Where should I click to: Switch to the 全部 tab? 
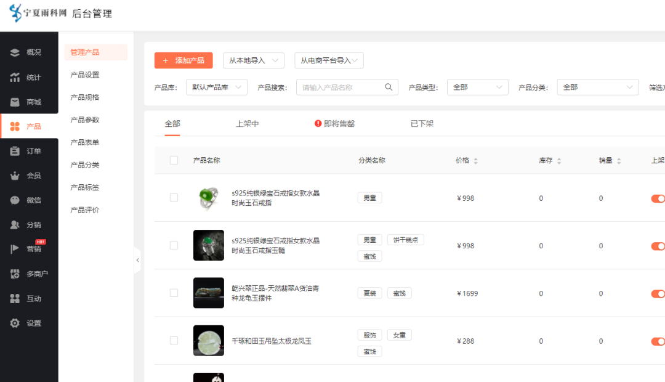point(172,123)
